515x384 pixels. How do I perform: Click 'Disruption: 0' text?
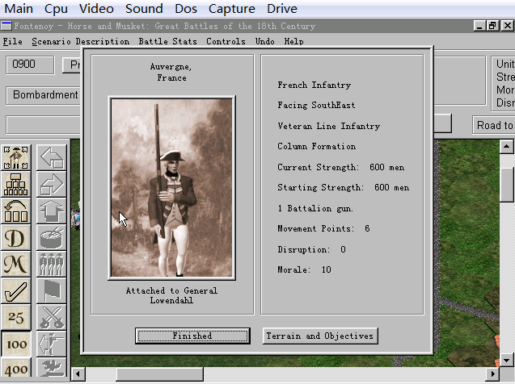311,249
